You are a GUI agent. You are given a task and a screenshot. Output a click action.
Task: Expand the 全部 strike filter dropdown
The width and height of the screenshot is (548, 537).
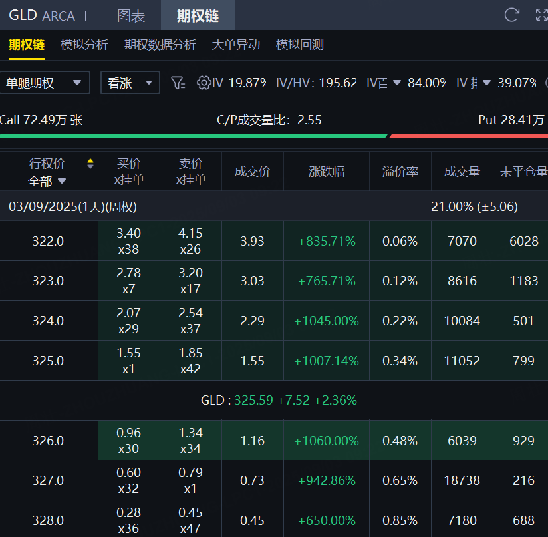pos(47,181)
